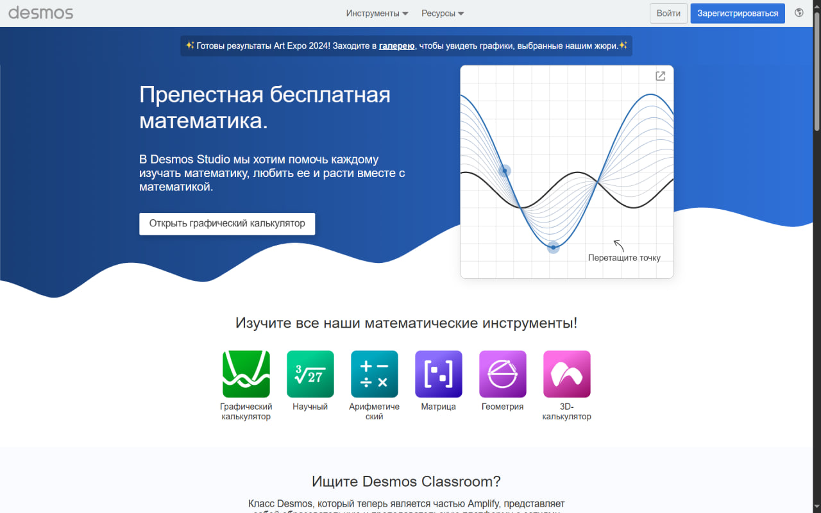
Task: Click the Зарегистрироваться button
Action: tap(737, 13)
